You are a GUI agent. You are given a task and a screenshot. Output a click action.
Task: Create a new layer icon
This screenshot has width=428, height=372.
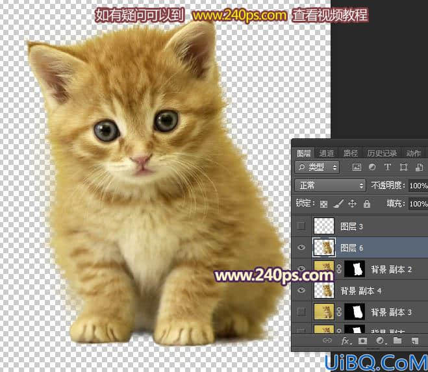pos(415,341)
